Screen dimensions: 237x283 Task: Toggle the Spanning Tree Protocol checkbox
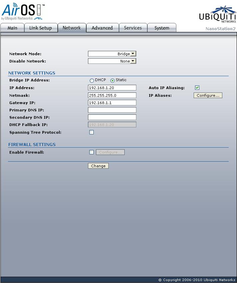pos(92,132)
